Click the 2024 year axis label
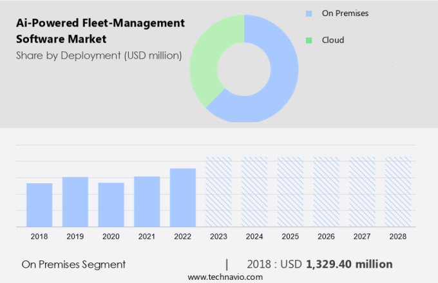Image resolution: width=438 pixels, height=283 pixels. [x=254, y=237]
